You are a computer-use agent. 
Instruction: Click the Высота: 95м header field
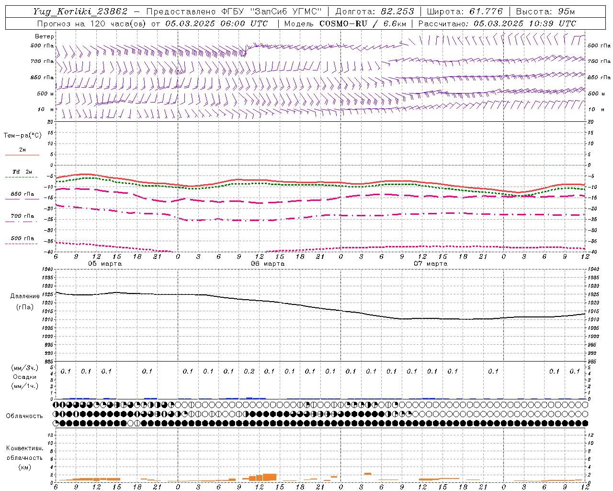[x=545, y=12]
